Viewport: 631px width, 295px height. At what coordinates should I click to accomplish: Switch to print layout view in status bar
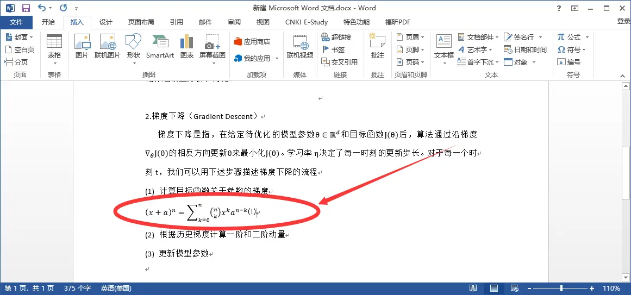(494, 288)
